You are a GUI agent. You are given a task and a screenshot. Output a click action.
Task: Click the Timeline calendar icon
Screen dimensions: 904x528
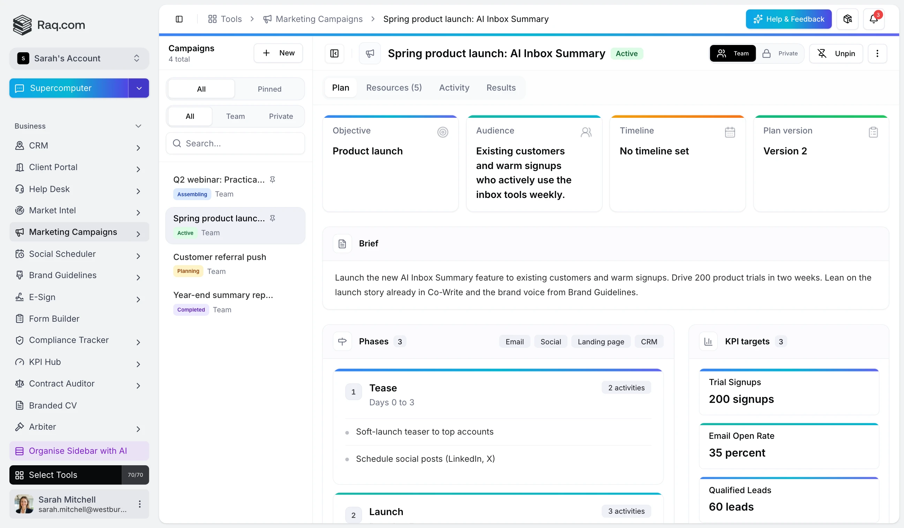click(x=730, y=132)
